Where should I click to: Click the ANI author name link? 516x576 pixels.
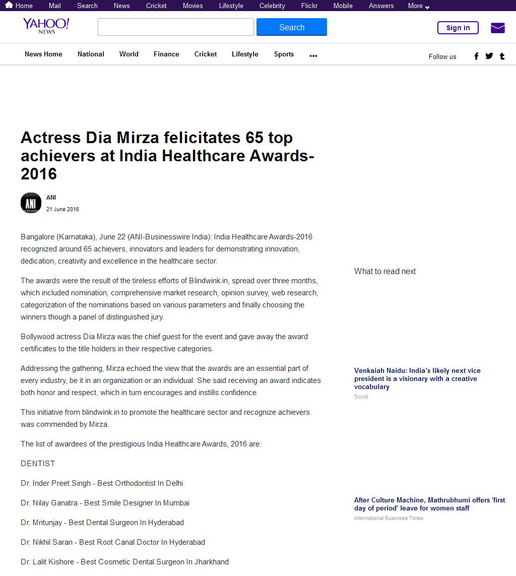click(x=51, y=197)
